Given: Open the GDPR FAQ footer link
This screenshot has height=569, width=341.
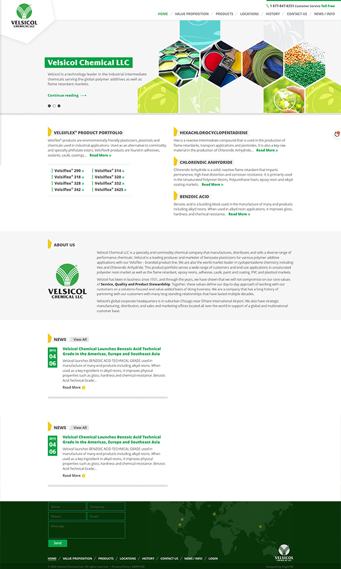Looking at the screenshot, I should 138,567.
